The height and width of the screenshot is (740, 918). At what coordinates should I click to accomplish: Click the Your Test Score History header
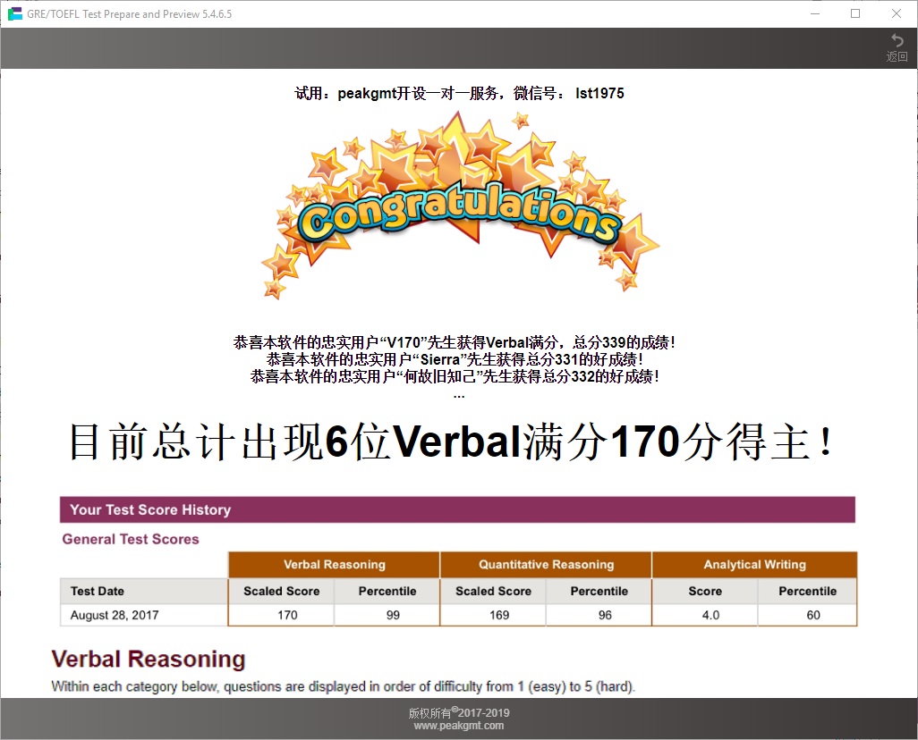click(x=457, y=509)
